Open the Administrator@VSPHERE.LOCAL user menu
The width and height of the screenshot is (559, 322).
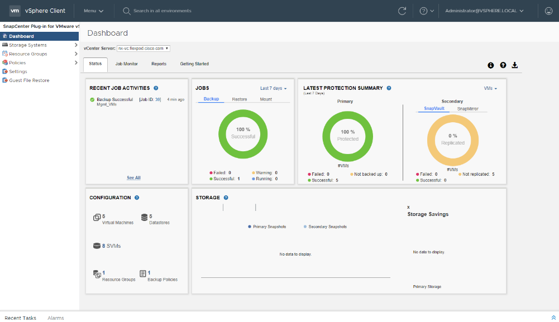484,11
